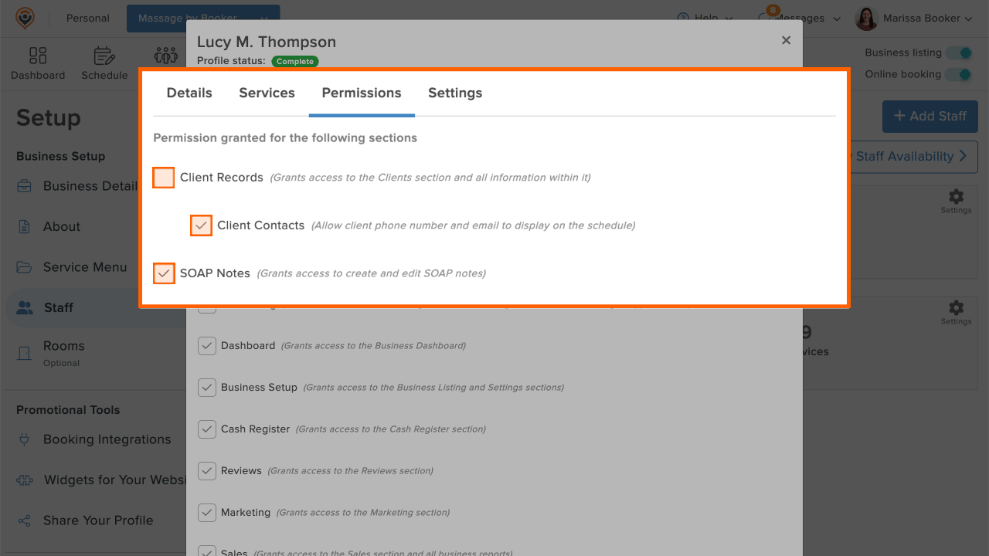The width and height of the screenshot is (989, 556).
Task: Open Booking Integrations in sidebar
Action: tap(107, 439)
